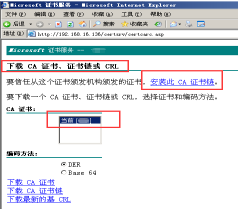Viewport: 238px width, 209px height.
Task: Click the 地址(D) label
Action: [13, 33]
